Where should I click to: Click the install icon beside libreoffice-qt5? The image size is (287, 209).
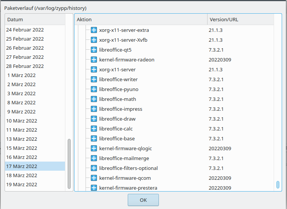[94, 50]
